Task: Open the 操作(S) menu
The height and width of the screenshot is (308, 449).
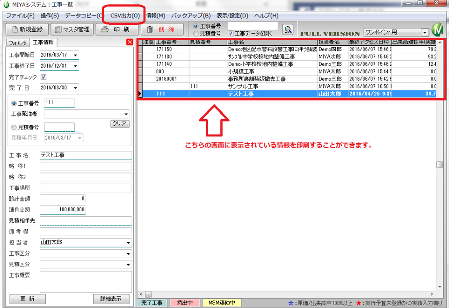Action: tap(50, 15)
